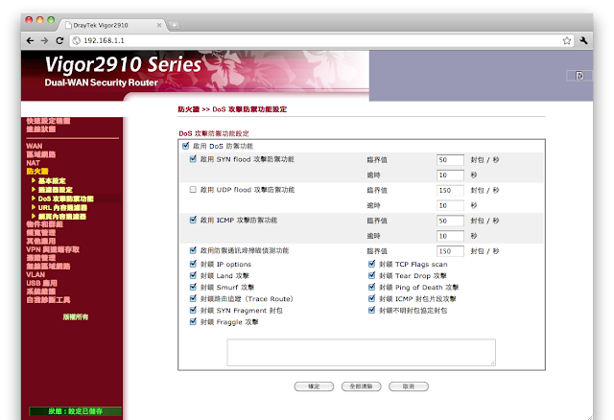This screenshot has width=614, height=420.
Task: Open the browser wrench settings menu
Action: [583, 40]
